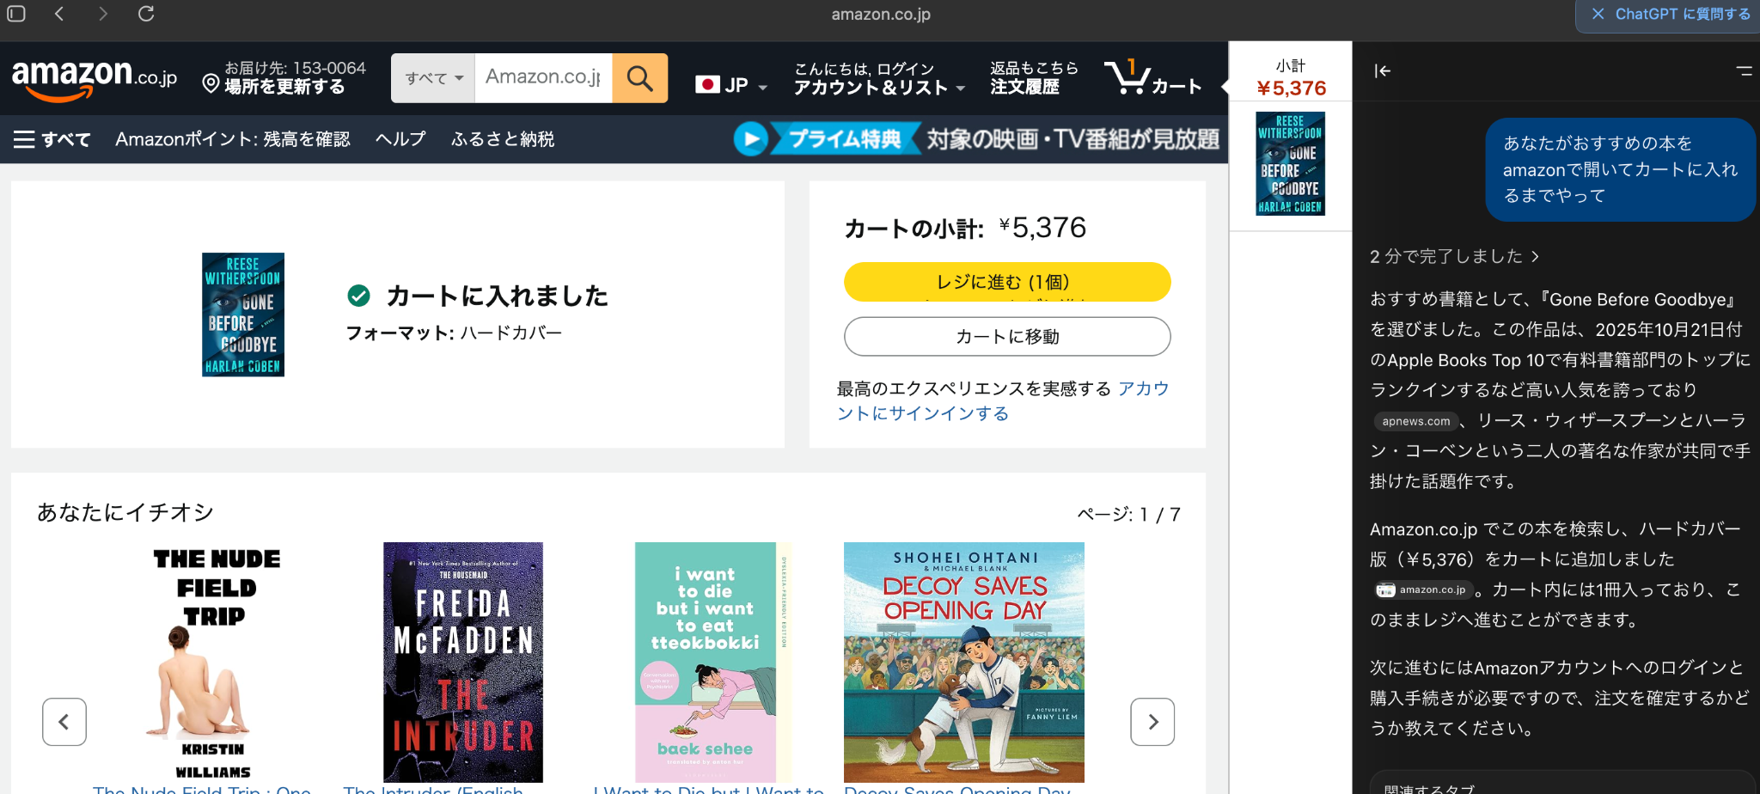Go back with the browser back arrow
This screenshot has height=794, width=1760.
59,14
